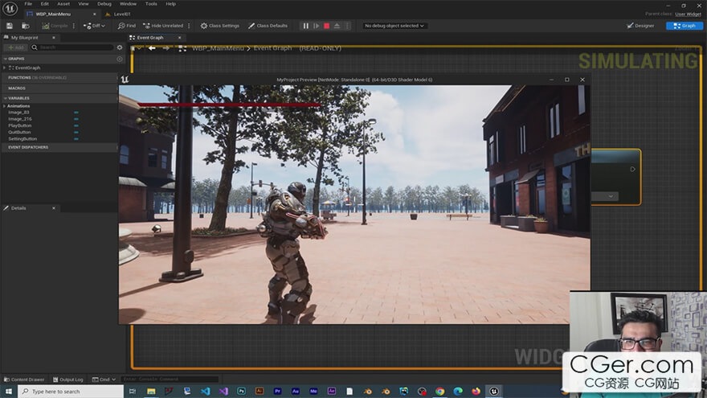Open play options three-dot menu beside Eject
Screen dimensions: 707x398
pos(347,26)
